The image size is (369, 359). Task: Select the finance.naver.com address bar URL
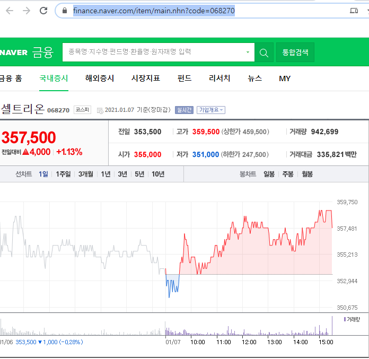click(x=154, y=11)
